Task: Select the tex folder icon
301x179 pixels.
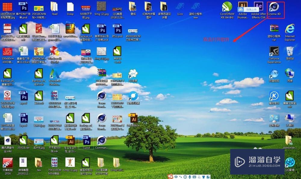Action: (39, 165)
